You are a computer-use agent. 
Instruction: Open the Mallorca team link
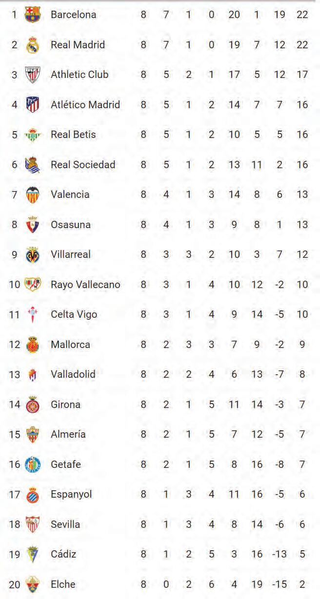click(70, 345)
